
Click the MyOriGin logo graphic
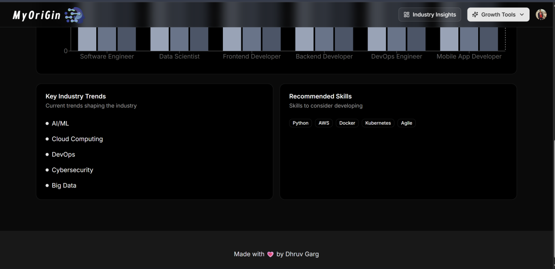74,15
